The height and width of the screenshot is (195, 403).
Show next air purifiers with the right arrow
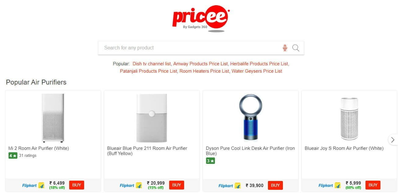(393, 140)
